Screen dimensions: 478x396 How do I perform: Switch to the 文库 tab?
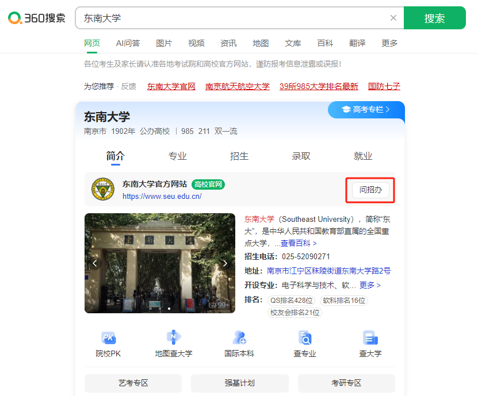coord(293,43)
